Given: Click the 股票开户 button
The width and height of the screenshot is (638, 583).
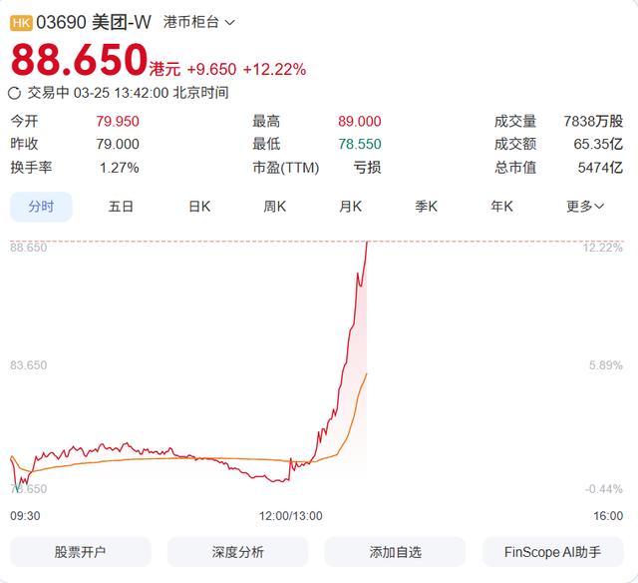Looking at the screenshot, I should 80,552.
